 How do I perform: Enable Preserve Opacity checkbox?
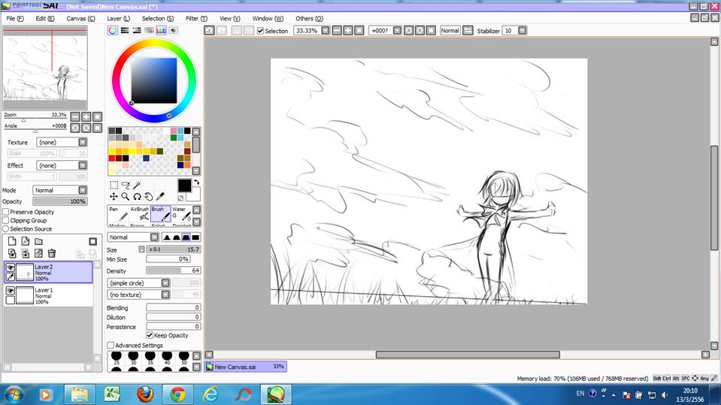pyautogui.click(x=6, y=212)
